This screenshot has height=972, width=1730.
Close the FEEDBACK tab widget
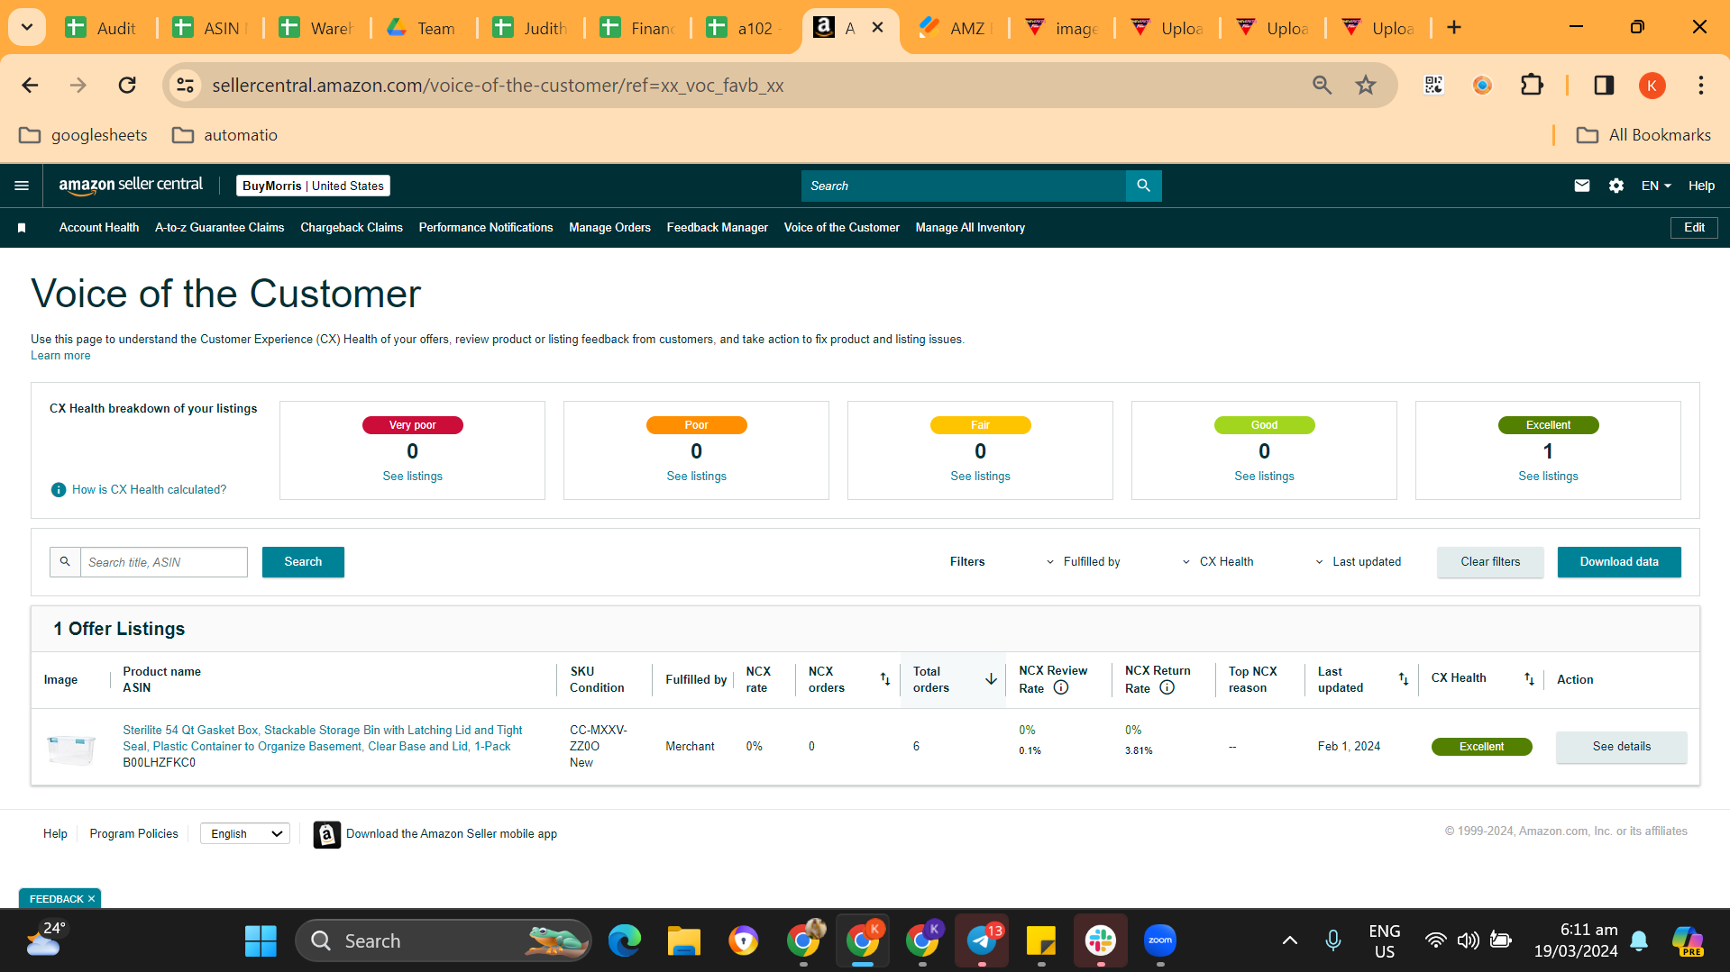(91, 899)
